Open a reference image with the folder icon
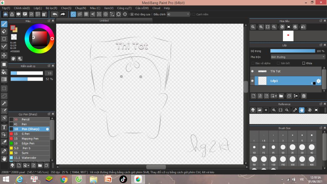 coord(259,110)
